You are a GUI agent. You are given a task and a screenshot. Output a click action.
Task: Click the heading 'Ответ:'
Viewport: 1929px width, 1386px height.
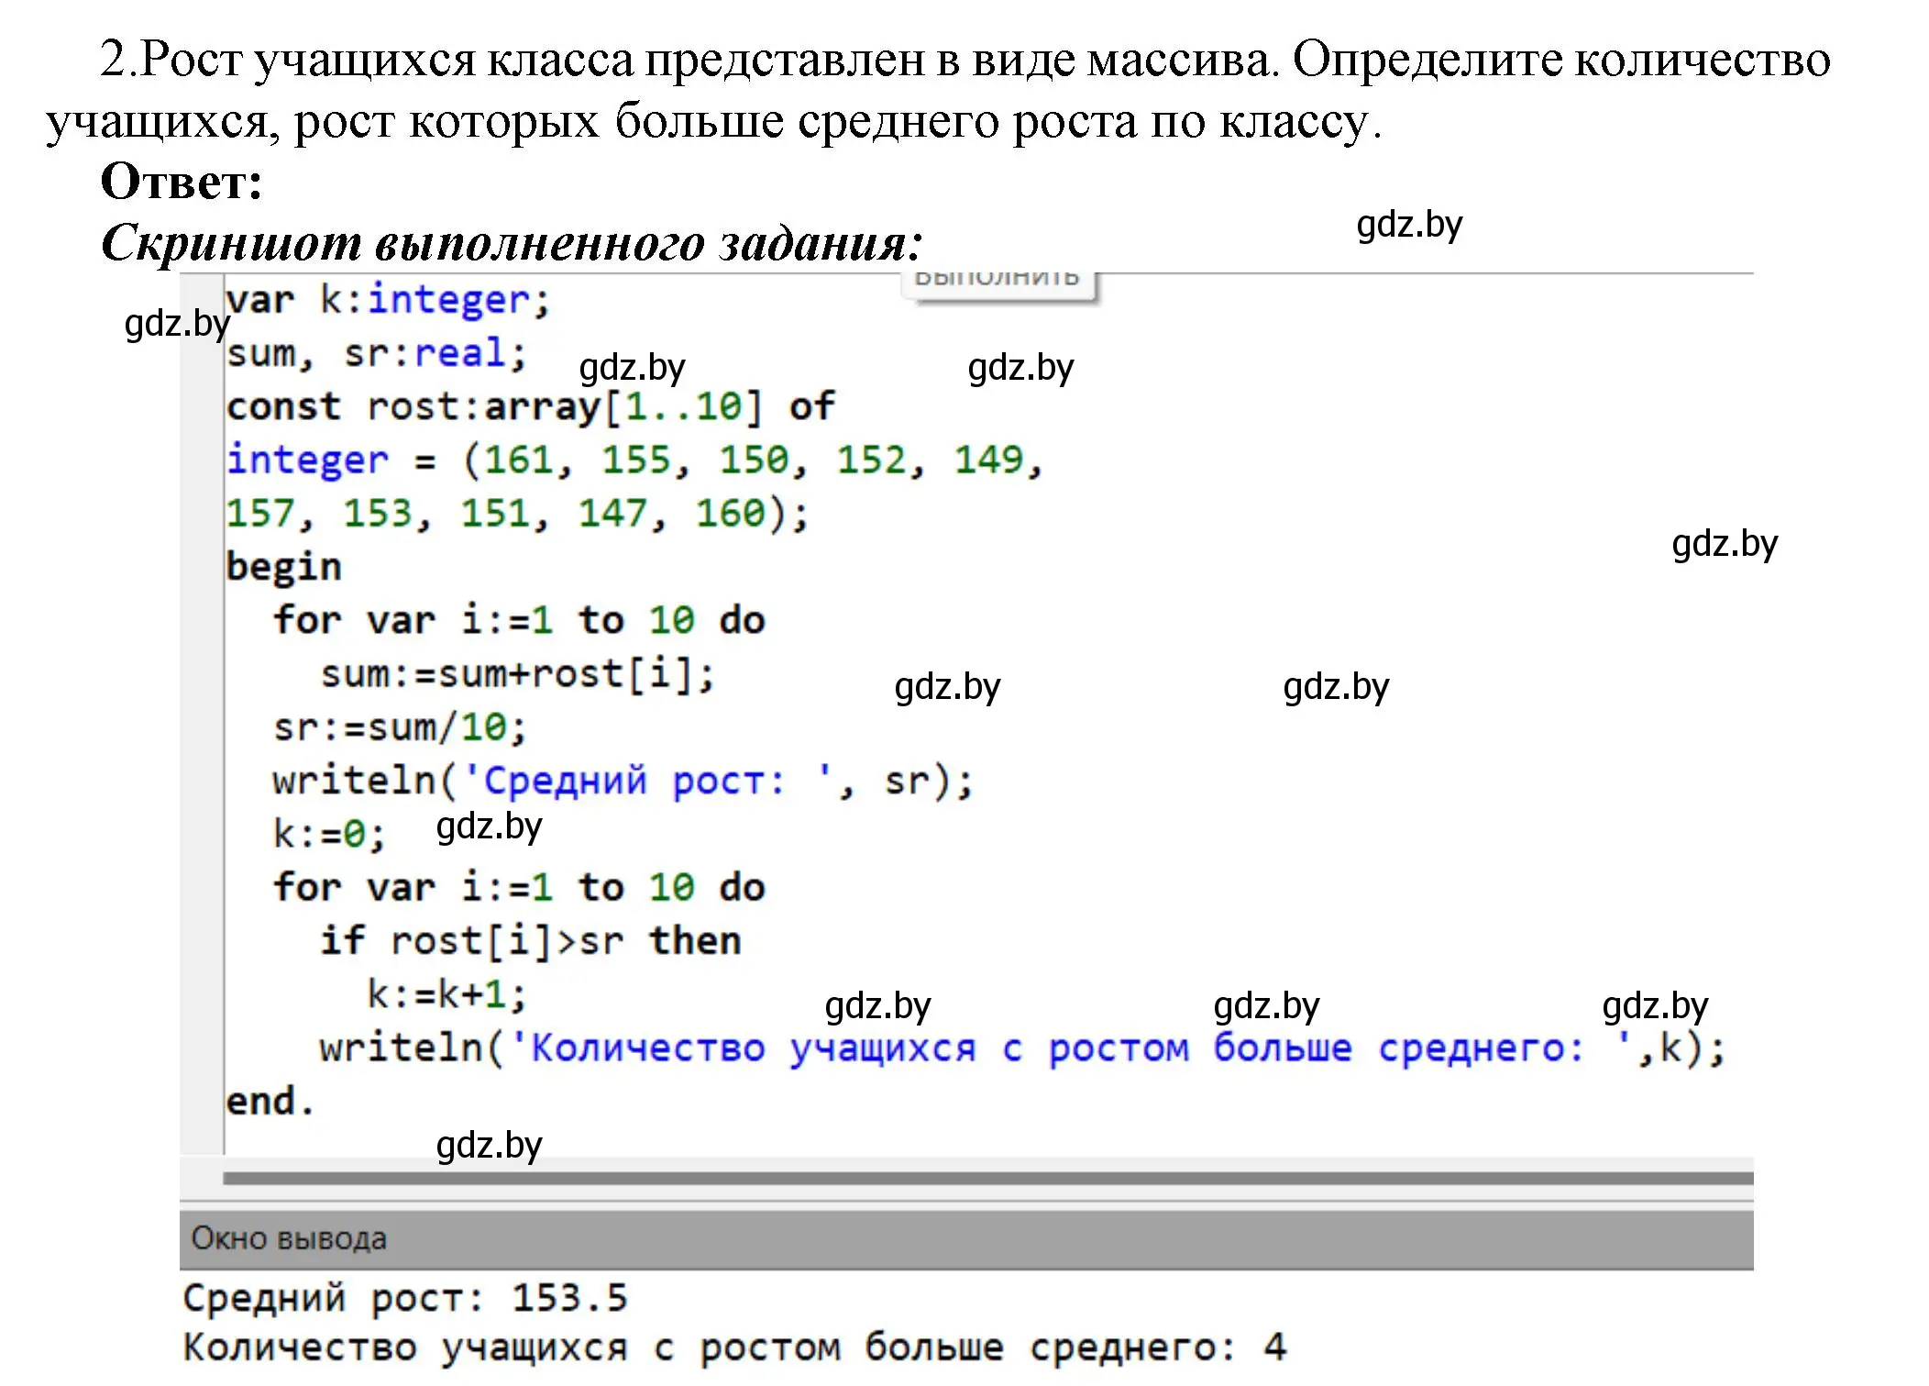[x=182, y=182]
